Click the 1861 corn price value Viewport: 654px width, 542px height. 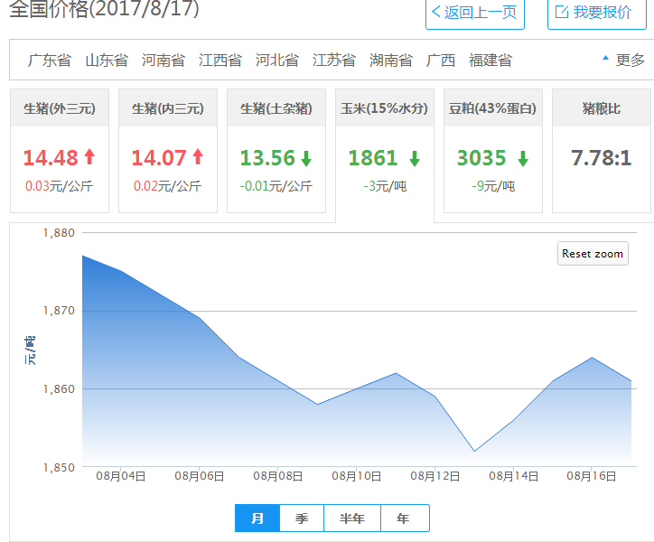373,158
